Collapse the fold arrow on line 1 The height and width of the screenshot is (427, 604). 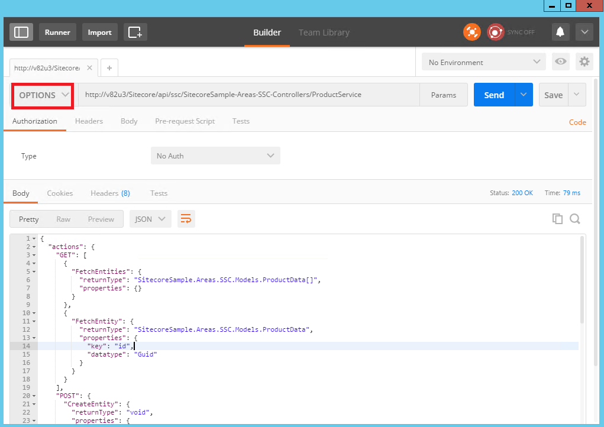point(34,239)
